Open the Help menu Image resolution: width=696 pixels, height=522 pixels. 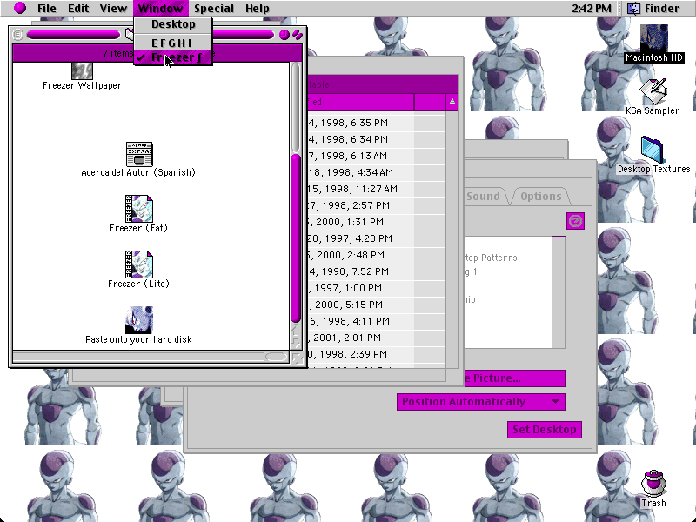pyautogui.click(x=257, y=9)
